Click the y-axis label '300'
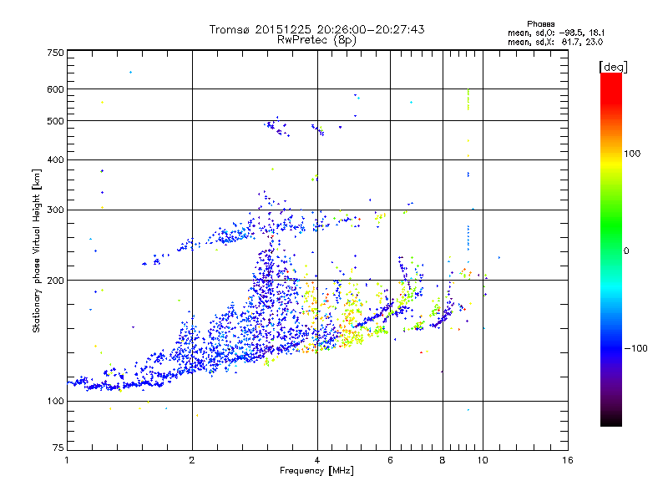This screenshot has width=668, height=501. point(56,210)
